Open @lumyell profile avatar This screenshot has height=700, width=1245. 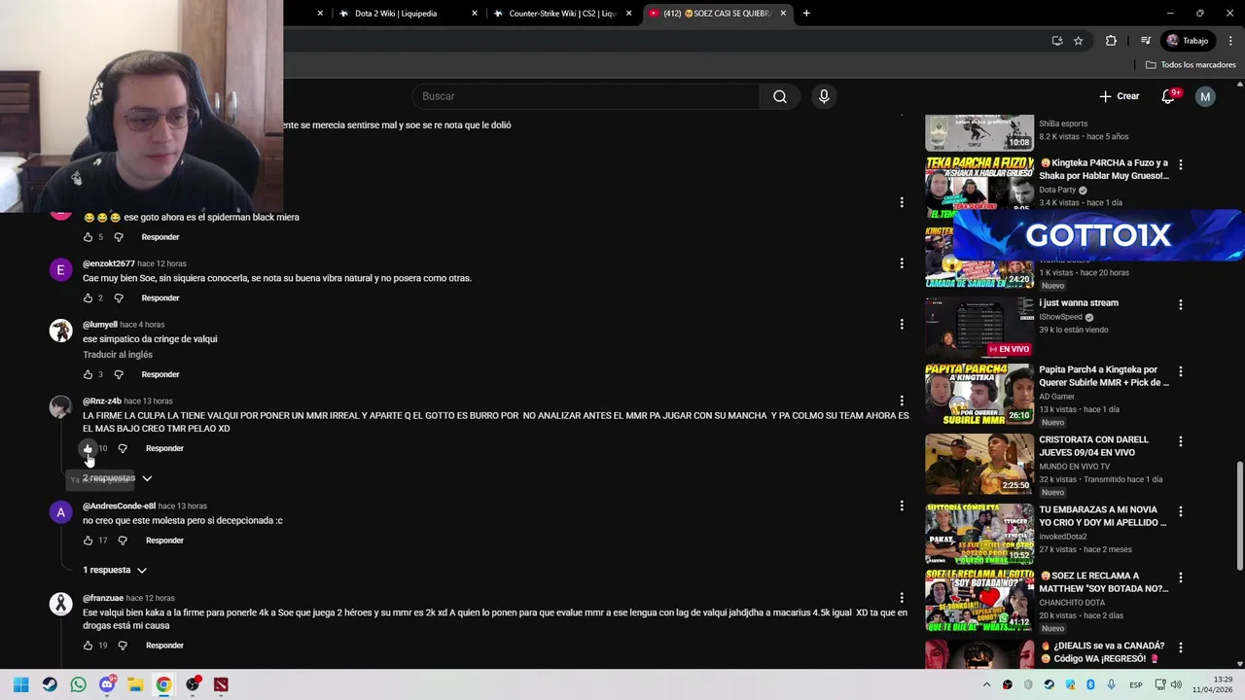[x=61, y=330]
